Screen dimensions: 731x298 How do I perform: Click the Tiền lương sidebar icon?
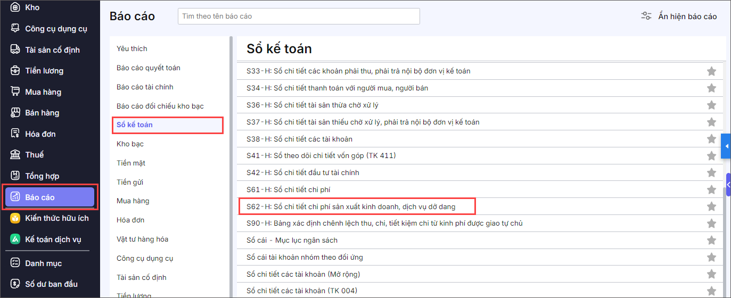coord(15,71)
